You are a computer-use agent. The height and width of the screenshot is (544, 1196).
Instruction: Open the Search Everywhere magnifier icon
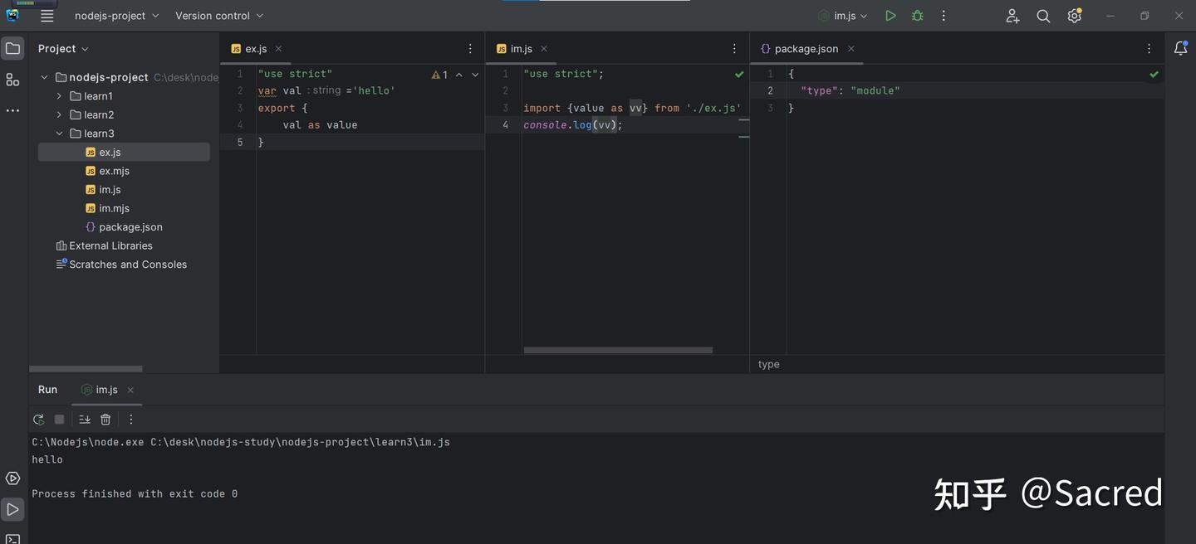[x=1043, y=16]
